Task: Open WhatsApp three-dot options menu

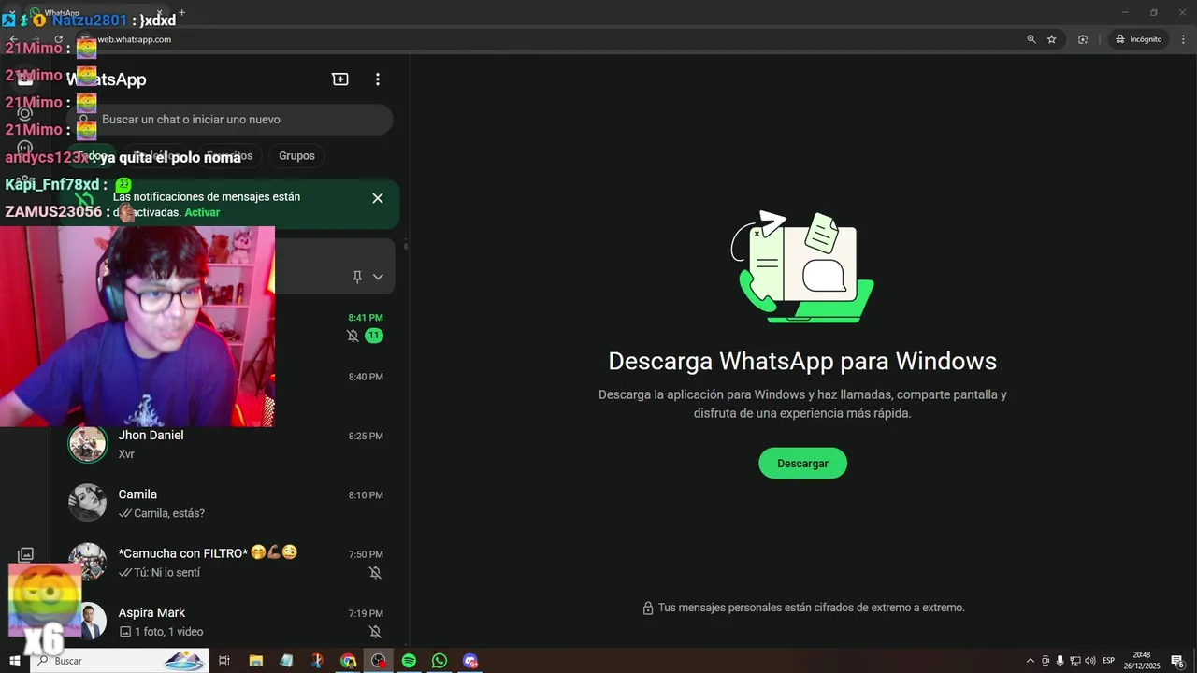Action: (x=378, y=79)
